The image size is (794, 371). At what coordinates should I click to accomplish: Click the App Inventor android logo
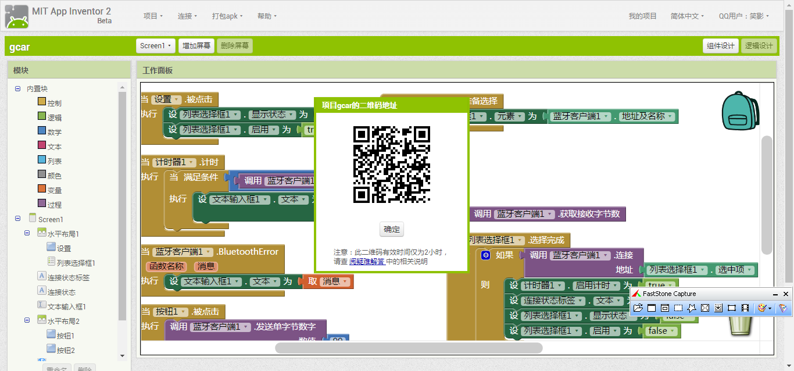[17, 16]
